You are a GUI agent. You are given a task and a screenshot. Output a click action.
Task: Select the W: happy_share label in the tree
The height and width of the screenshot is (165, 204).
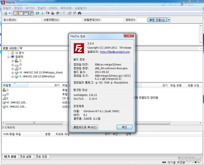pos(41,72)
